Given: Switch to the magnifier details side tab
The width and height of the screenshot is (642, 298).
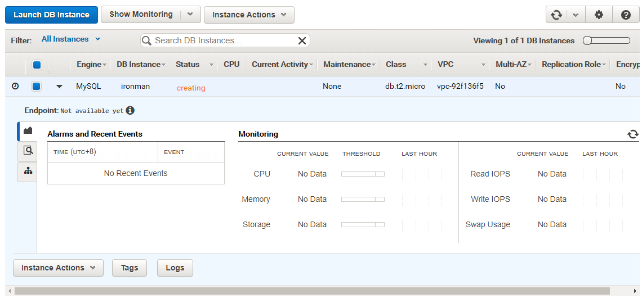Looking at the screenshot, I should pyautogui.click(x=28, y=150).
